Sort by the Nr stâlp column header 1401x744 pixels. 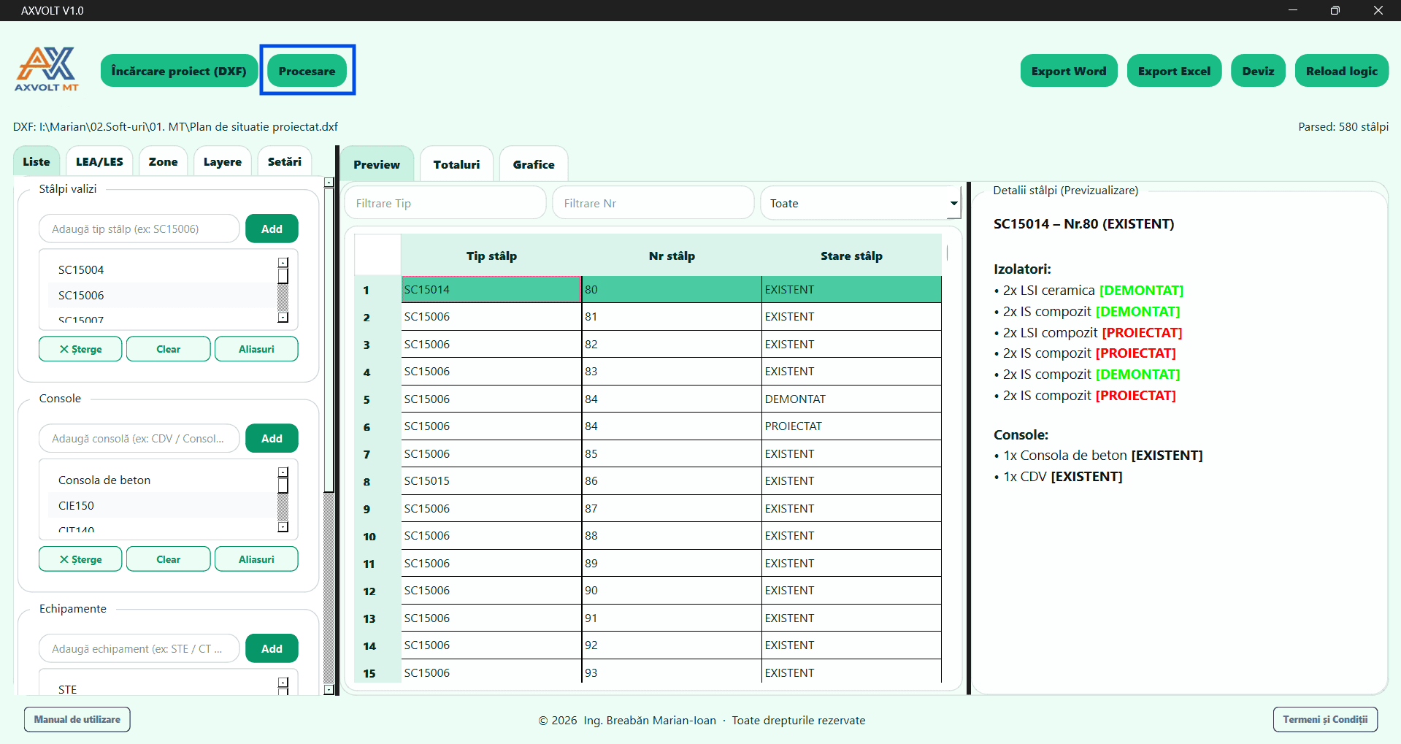pos(672,256)
